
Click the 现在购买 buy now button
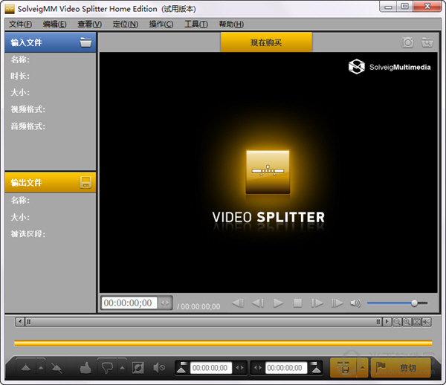point(266,42)
